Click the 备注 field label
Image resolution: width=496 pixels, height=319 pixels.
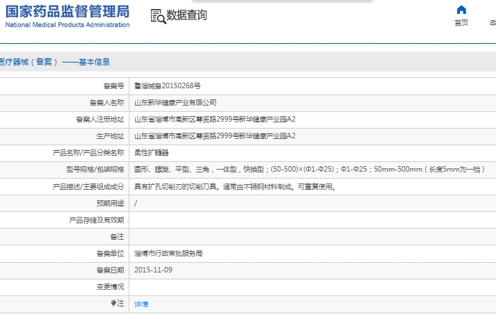tap(117, 236)
